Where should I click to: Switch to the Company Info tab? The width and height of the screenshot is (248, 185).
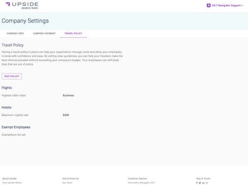click(15, 33)
